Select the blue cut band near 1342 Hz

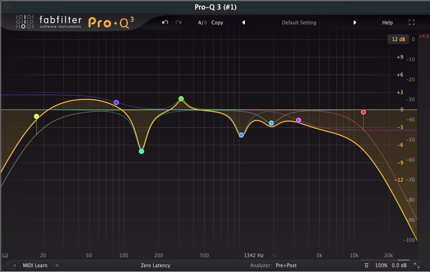(x=241, y=135)
